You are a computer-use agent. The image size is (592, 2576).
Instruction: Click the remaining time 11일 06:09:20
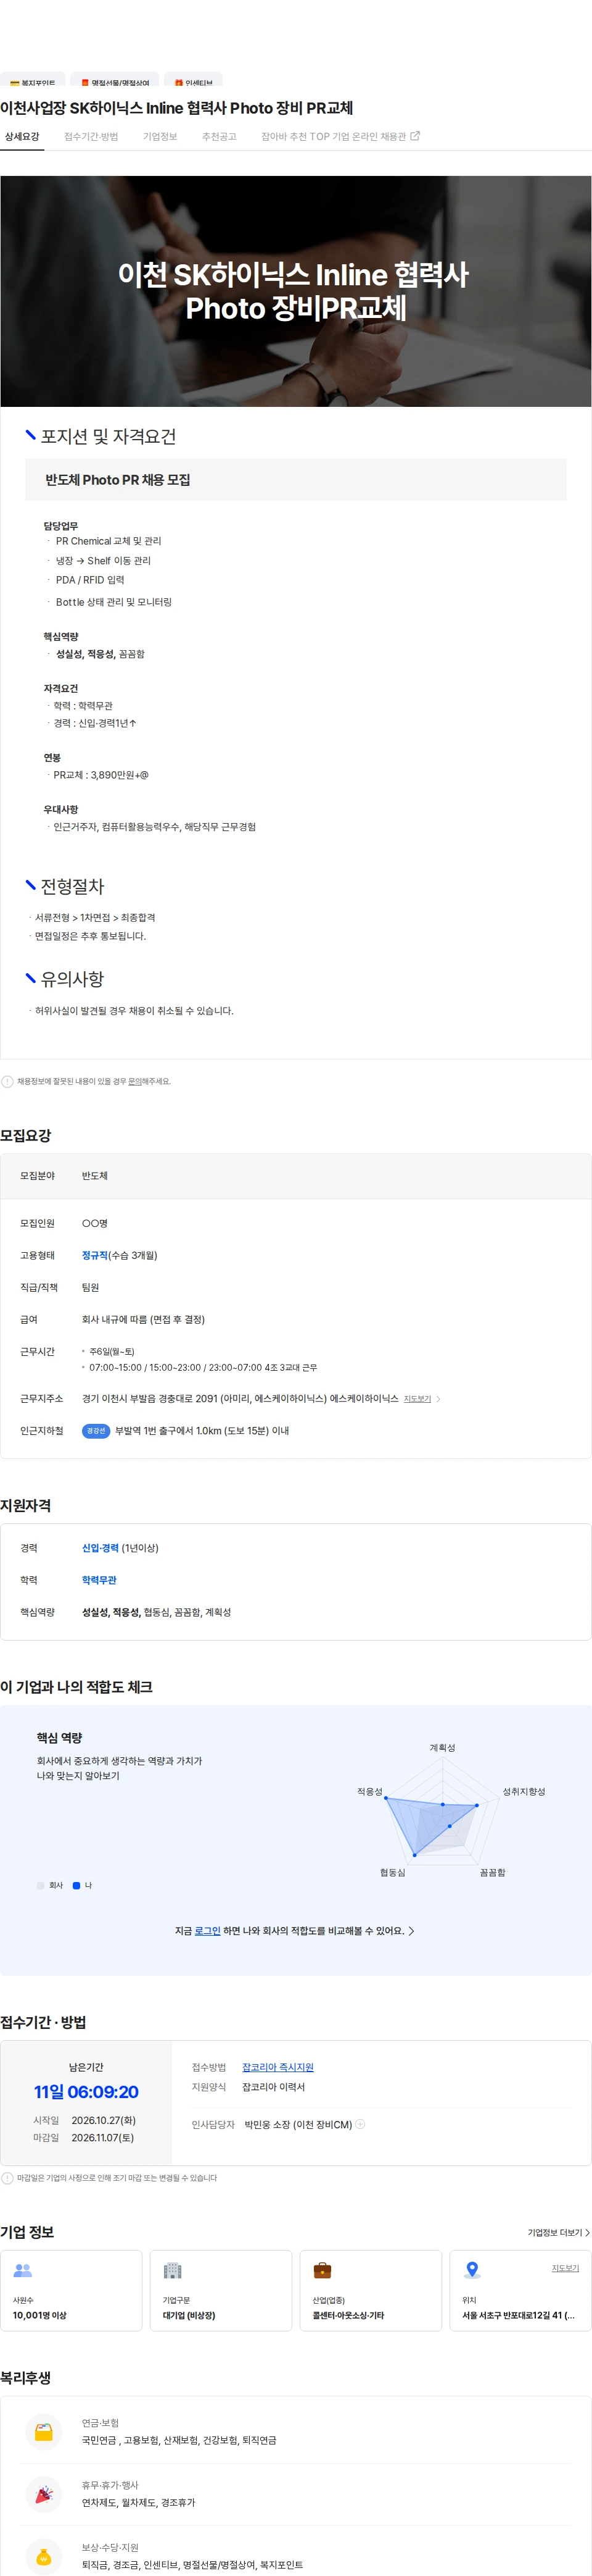86,2091
